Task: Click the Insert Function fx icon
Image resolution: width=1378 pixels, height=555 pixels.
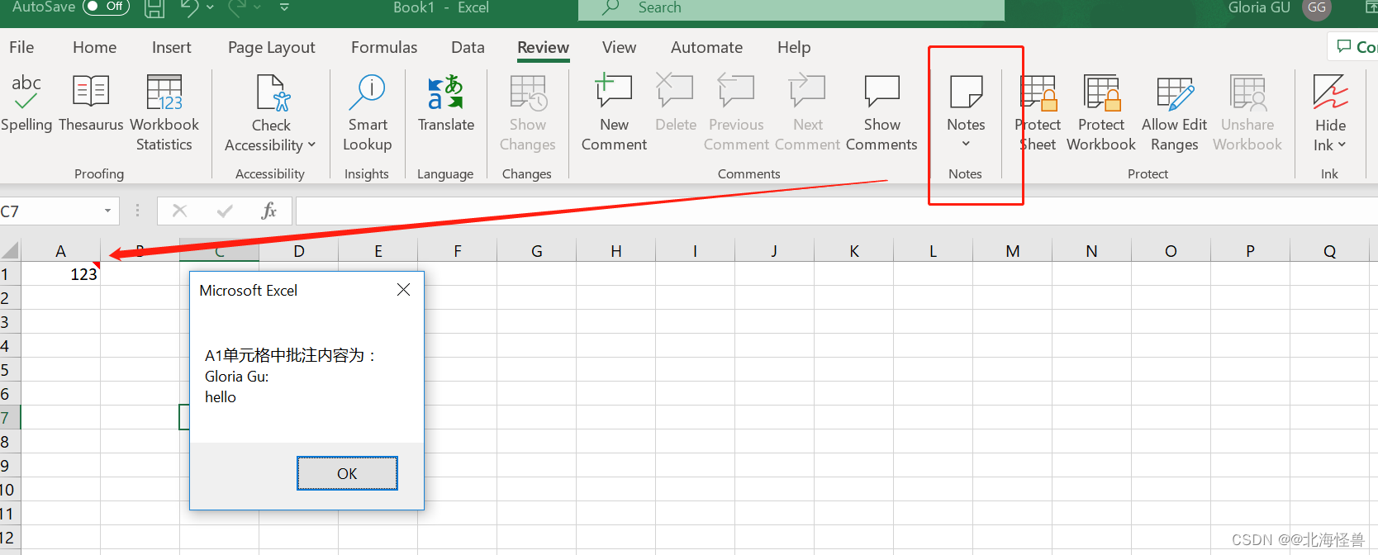Action: pos(269,211)
